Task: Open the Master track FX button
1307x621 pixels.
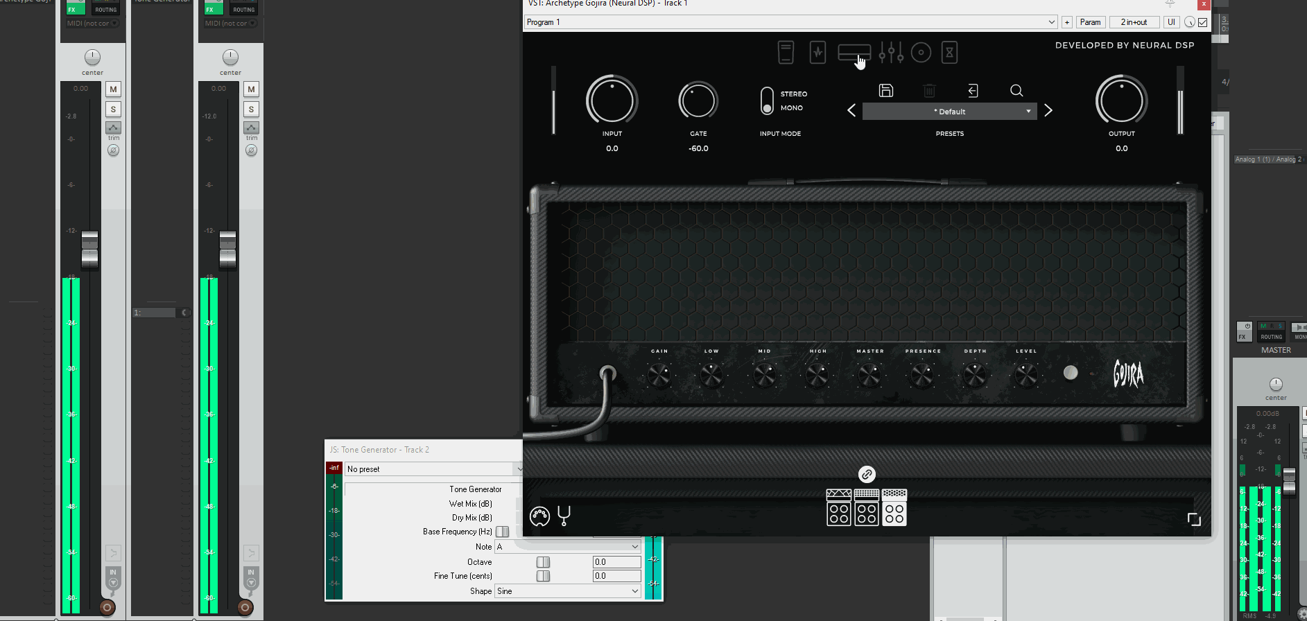Action: tap(1245, 332)
